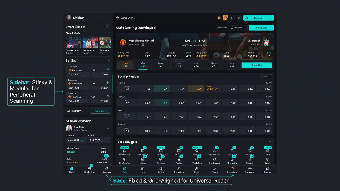Viewport: 340px width, 191px height.
Task: Open the second Quick Bets thumbnail
Action: coord(90,42)
